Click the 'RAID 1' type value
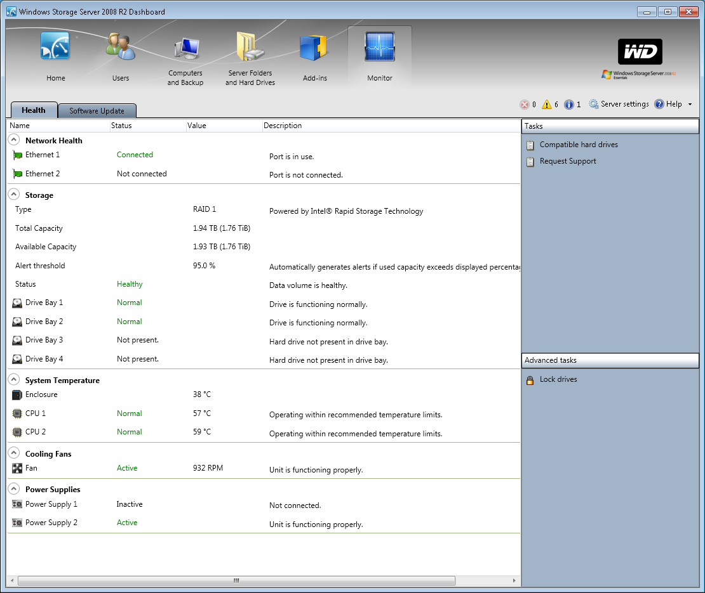 (x=205, y=209)
